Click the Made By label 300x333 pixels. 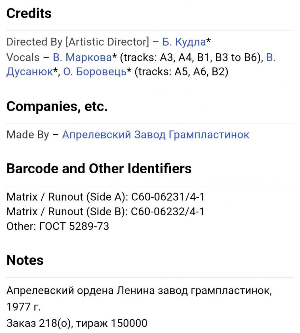pyautogui.click(x=28, y=135)
